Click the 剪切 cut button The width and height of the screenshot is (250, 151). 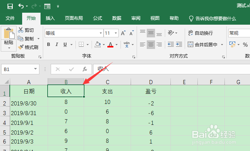pos(26,30)
